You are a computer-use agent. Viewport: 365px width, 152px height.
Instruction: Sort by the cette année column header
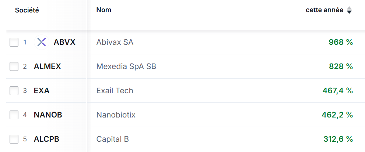pos(324,10)
